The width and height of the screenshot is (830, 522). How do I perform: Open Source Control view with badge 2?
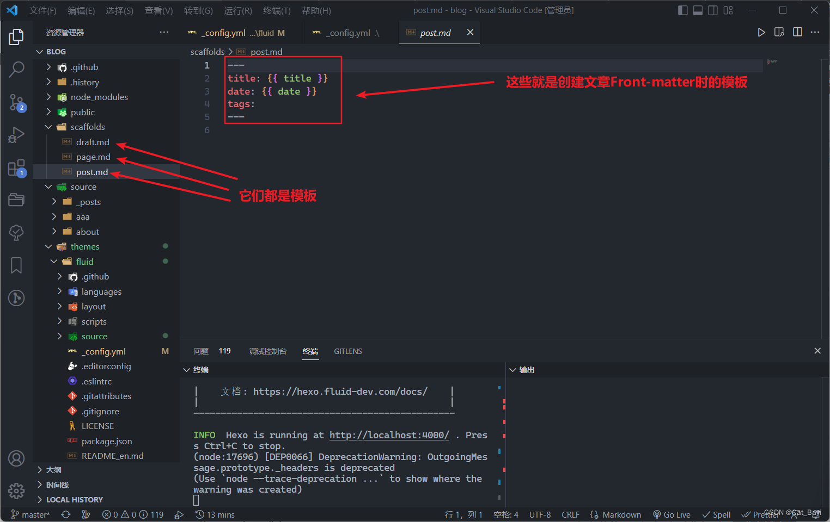click(x=16, y=102)
